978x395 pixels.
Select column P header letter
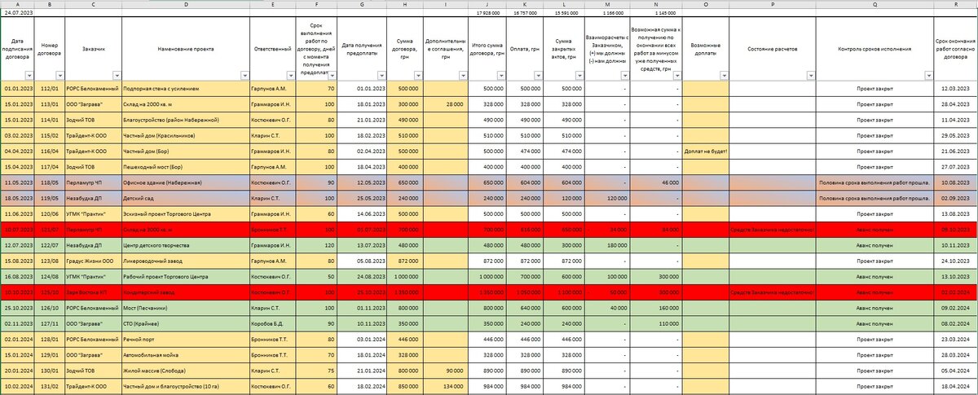773,4
